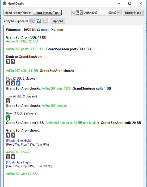
Task: Click the 7 card in hand selector box
Action: click(81, 13)
